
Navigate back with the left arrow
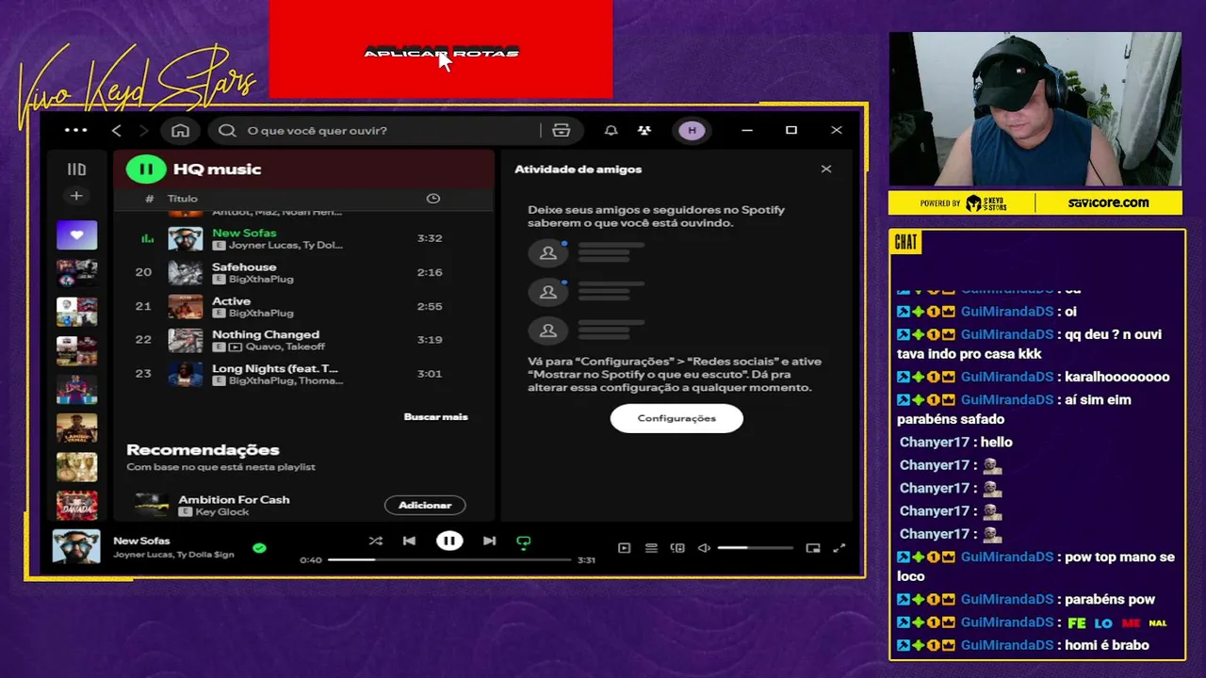(x=117, y=131)
